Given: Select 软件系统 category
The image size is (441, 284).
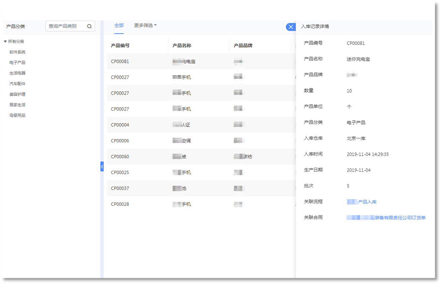Looking at the screenshot, I should coord(17,52).
